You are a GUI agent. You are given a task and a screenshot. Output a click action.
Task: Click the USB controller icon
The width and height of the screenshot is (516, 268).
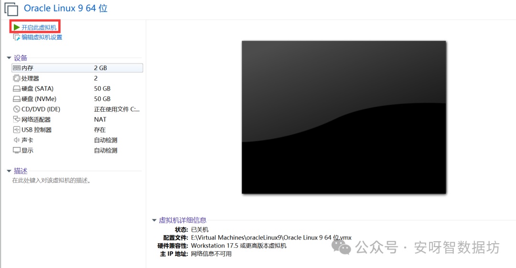pos(16,130)
